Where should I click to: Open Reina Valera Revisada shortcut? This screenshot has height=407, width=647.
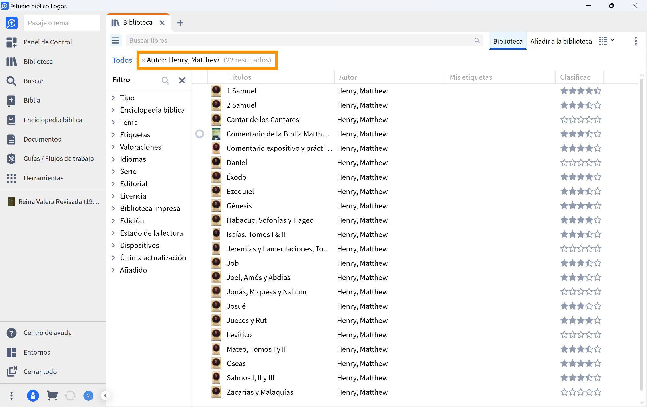[54, 202]
